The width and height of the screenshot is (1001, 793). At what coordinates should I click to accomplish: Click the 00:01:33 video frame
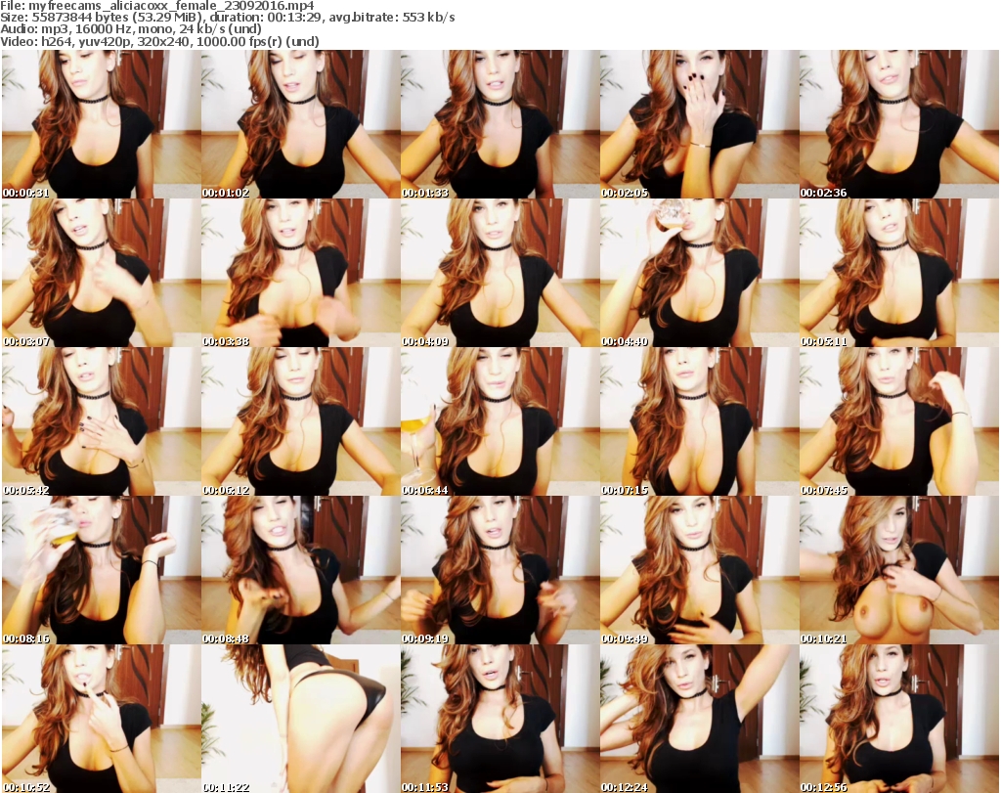500,124
